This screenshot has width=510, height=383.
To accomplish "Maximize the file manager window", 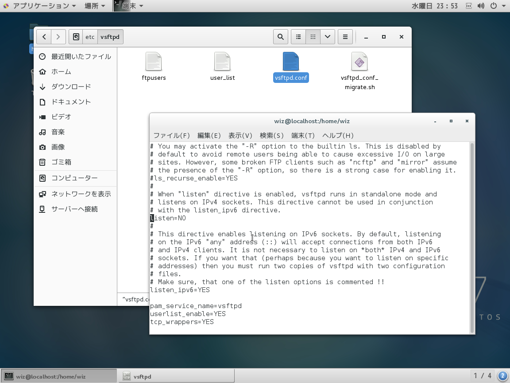I will click(384, 37).
